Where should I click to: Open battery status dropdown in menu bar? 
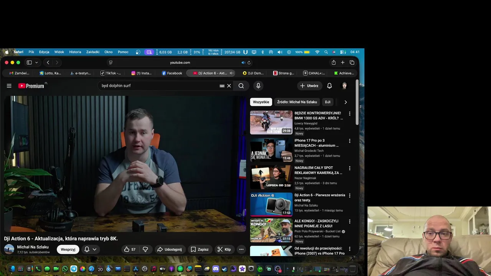303,52
